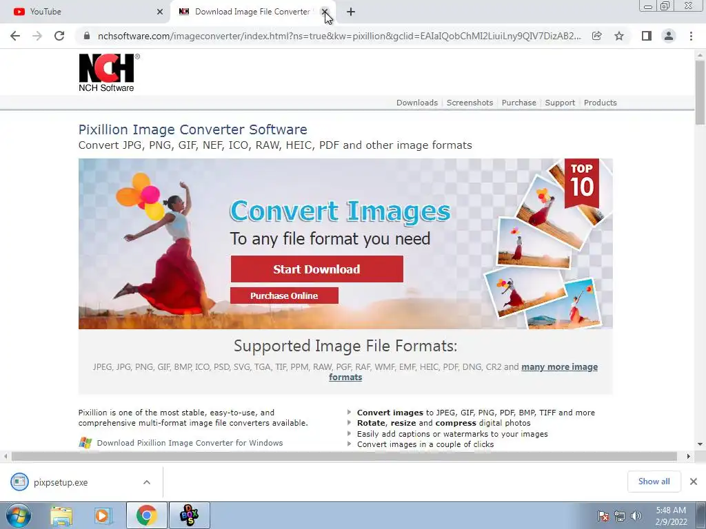Close the YouTube tab
This screenshot has width=706, height=529.
(x=160, y=12)
